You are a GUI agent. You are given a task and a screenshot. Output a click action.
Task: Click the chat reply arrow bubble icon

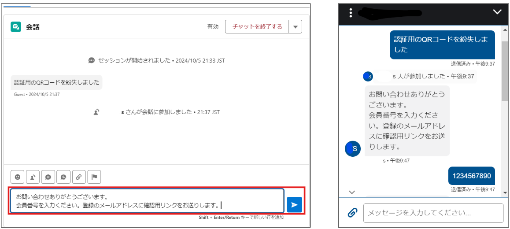point(63,177)
